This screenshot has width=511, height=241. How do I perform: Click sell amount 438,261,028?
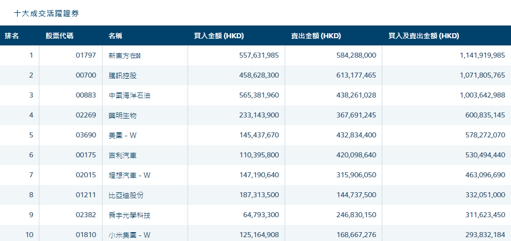[x=356, y=95]
